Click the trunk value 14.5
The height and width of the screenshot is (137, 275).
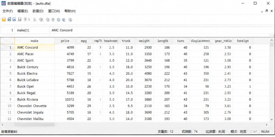126,93
